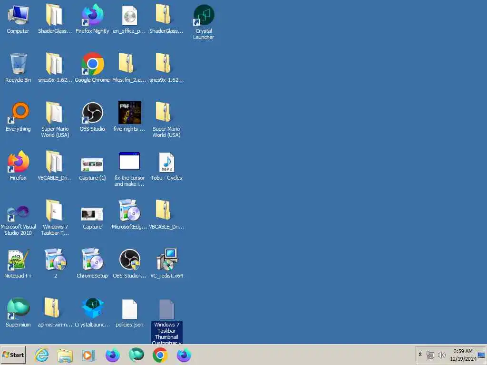Select the MicrosoftEdg... installer

(x=129, y=215)
